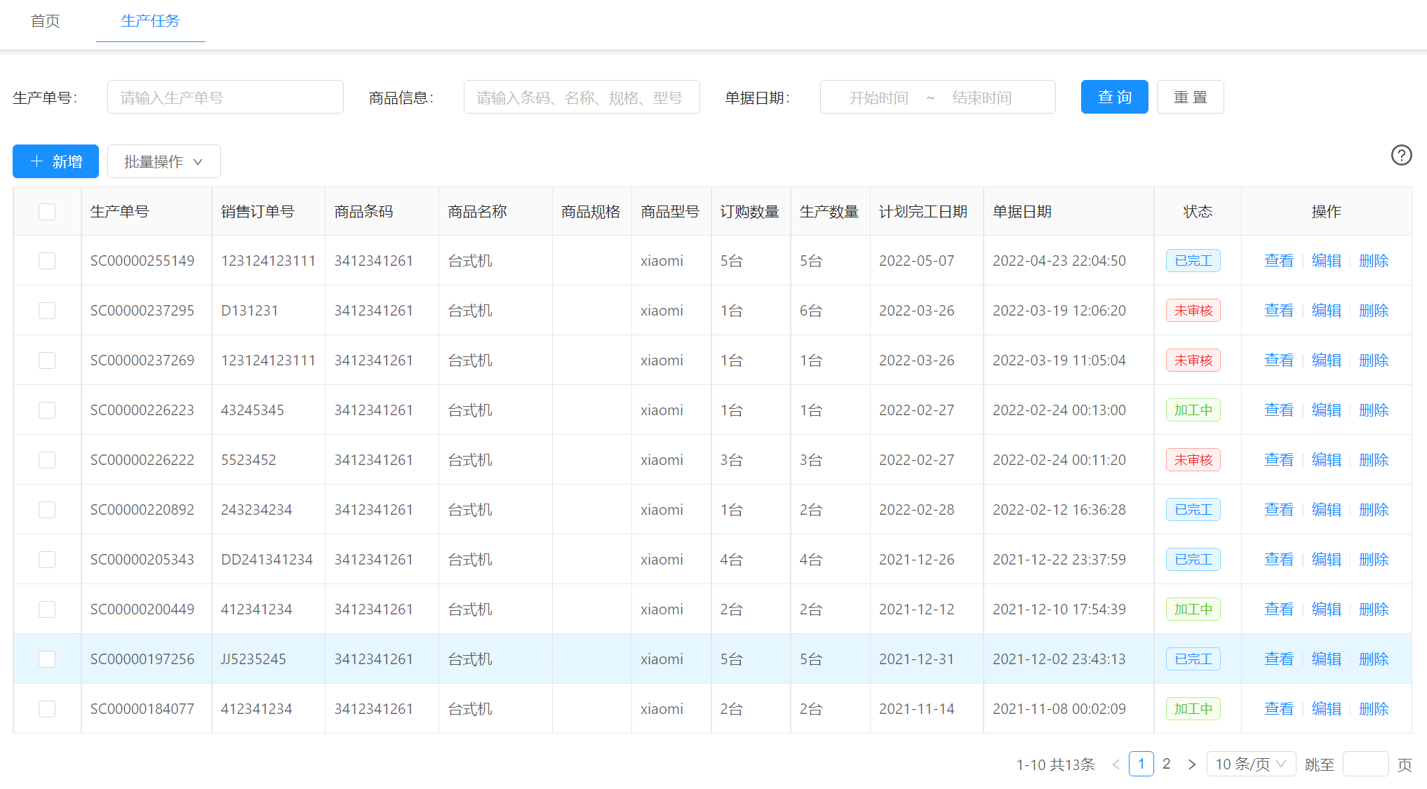The width and height of the screenshot is (1427, 789).
Task: Edit order SC00000205343 via 编辑
Action: [x=1326, y=560]
